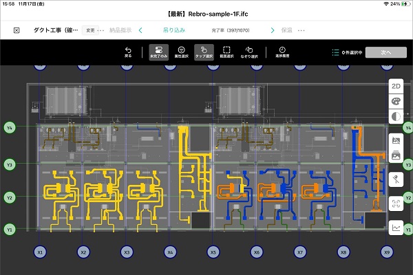Open the more options ellipsis beside 変更
The image size is (413, 275).
click(x=103, y=30)
